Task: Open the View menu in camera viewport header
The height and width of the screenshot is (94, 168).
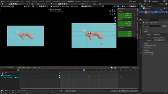Action: point(63,6)
